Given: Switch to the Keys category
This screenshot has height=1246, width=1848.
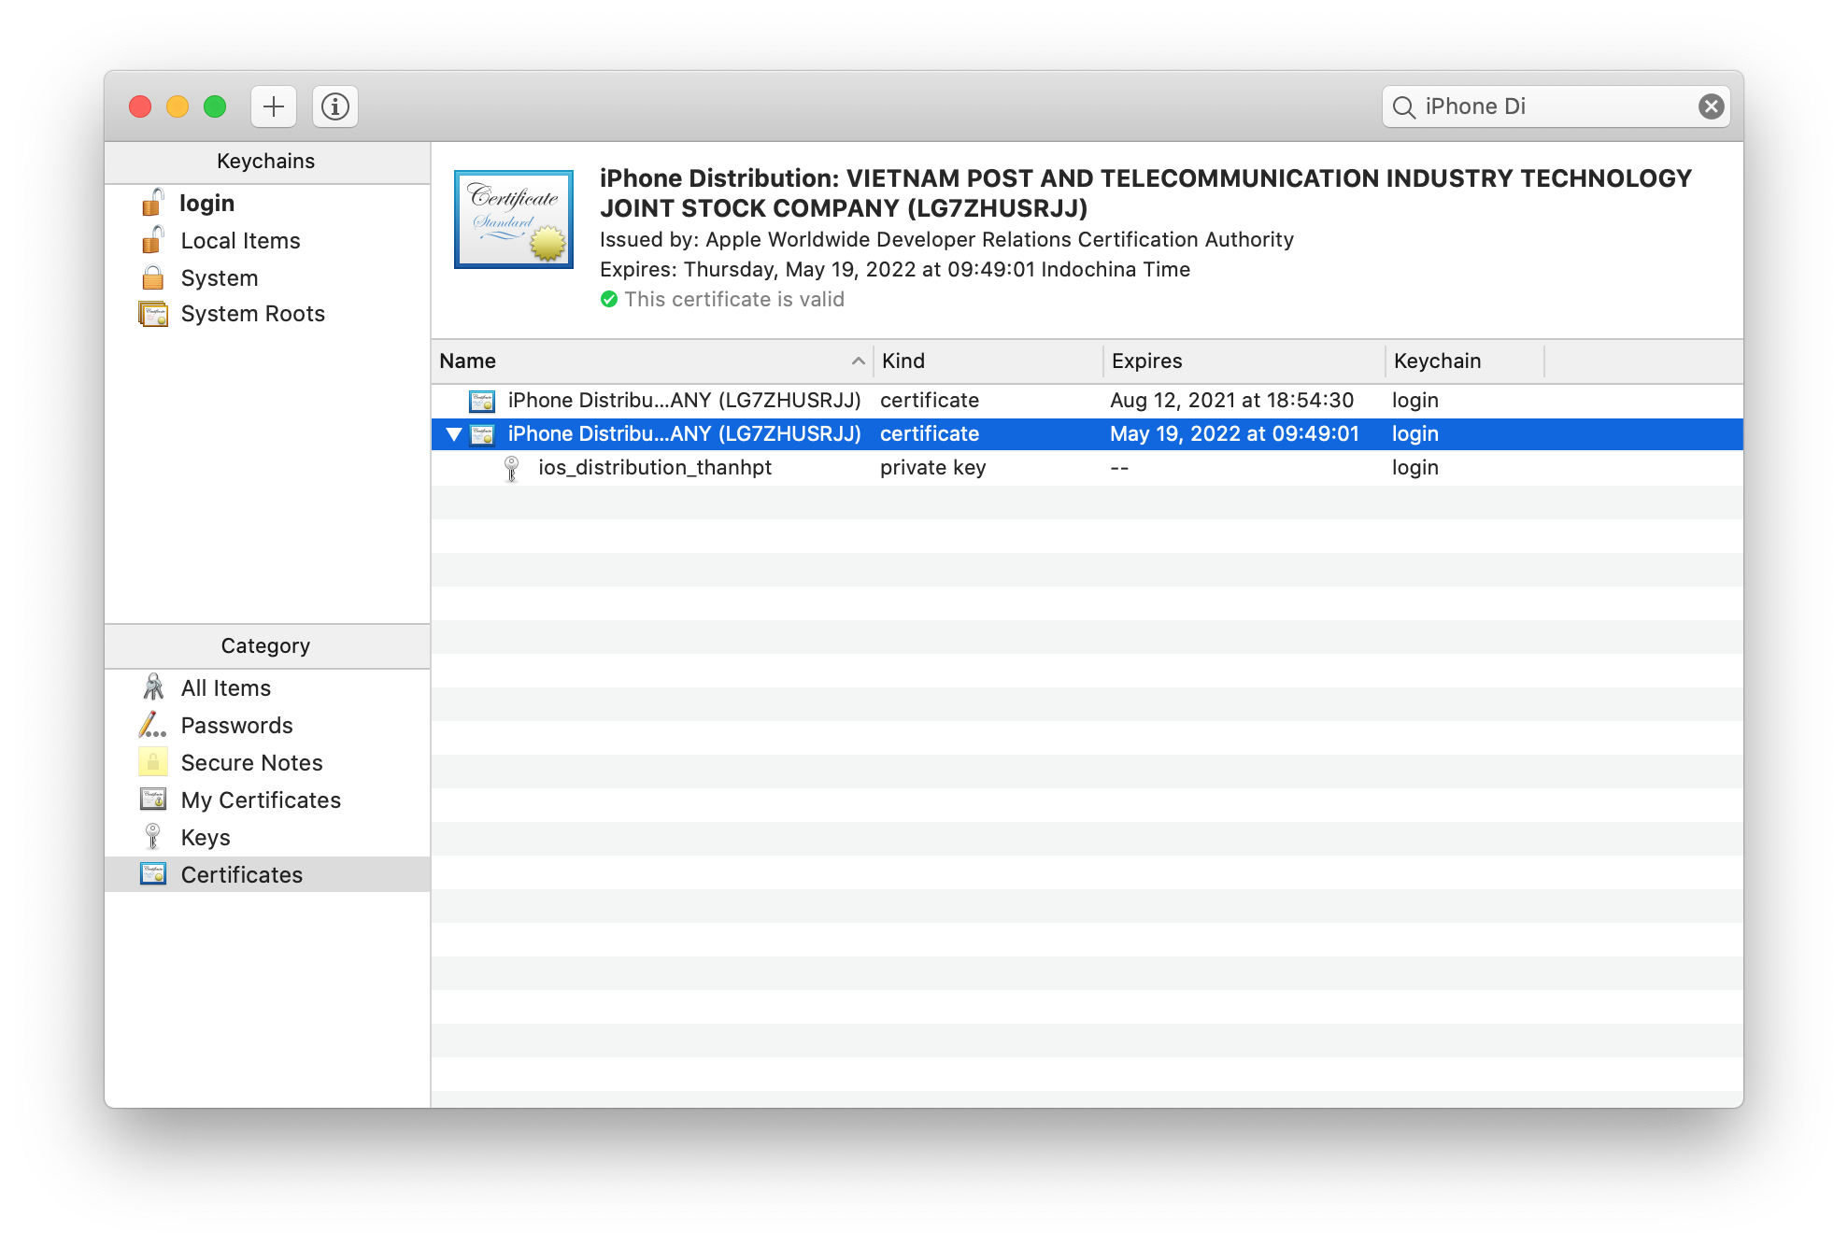Looking at the screenshot, I should (206, 838).
